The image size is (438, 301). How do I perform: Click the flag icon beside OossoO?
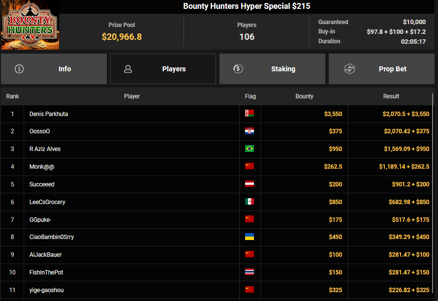(x=250, y=131)
